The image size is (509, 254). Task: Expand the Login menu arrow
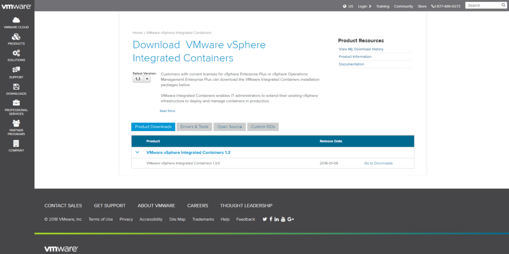[370, 6]
